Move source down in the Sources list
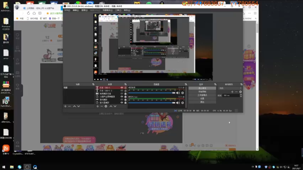 click(x=115, y=106)
